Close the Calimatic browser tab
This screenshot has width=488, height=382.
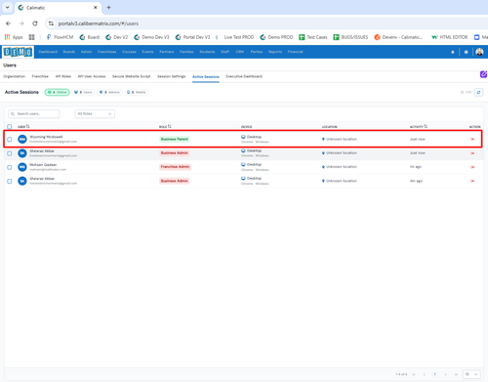pos(96,8)
